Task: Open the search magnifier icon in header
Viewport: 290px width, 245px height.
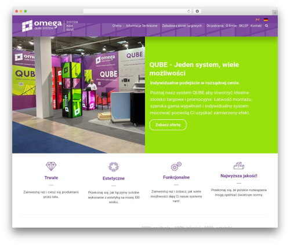Action: pyautogui.click(x=266, y=25)
